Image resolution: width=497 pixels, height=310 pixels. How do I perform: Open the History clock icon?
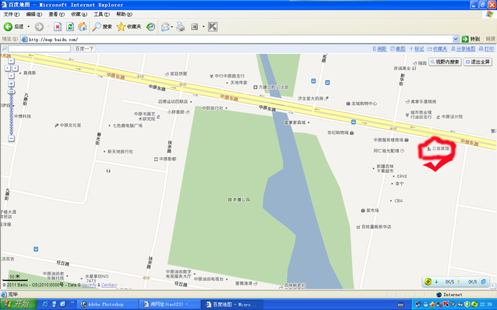pyautogui.click(x=150, y=27)
